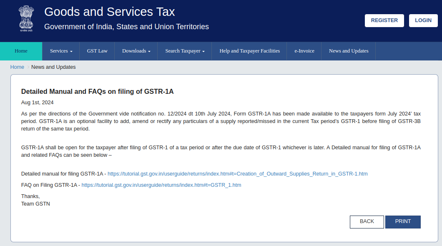
Task: Click the PRINT button
Action: point(403,222)
